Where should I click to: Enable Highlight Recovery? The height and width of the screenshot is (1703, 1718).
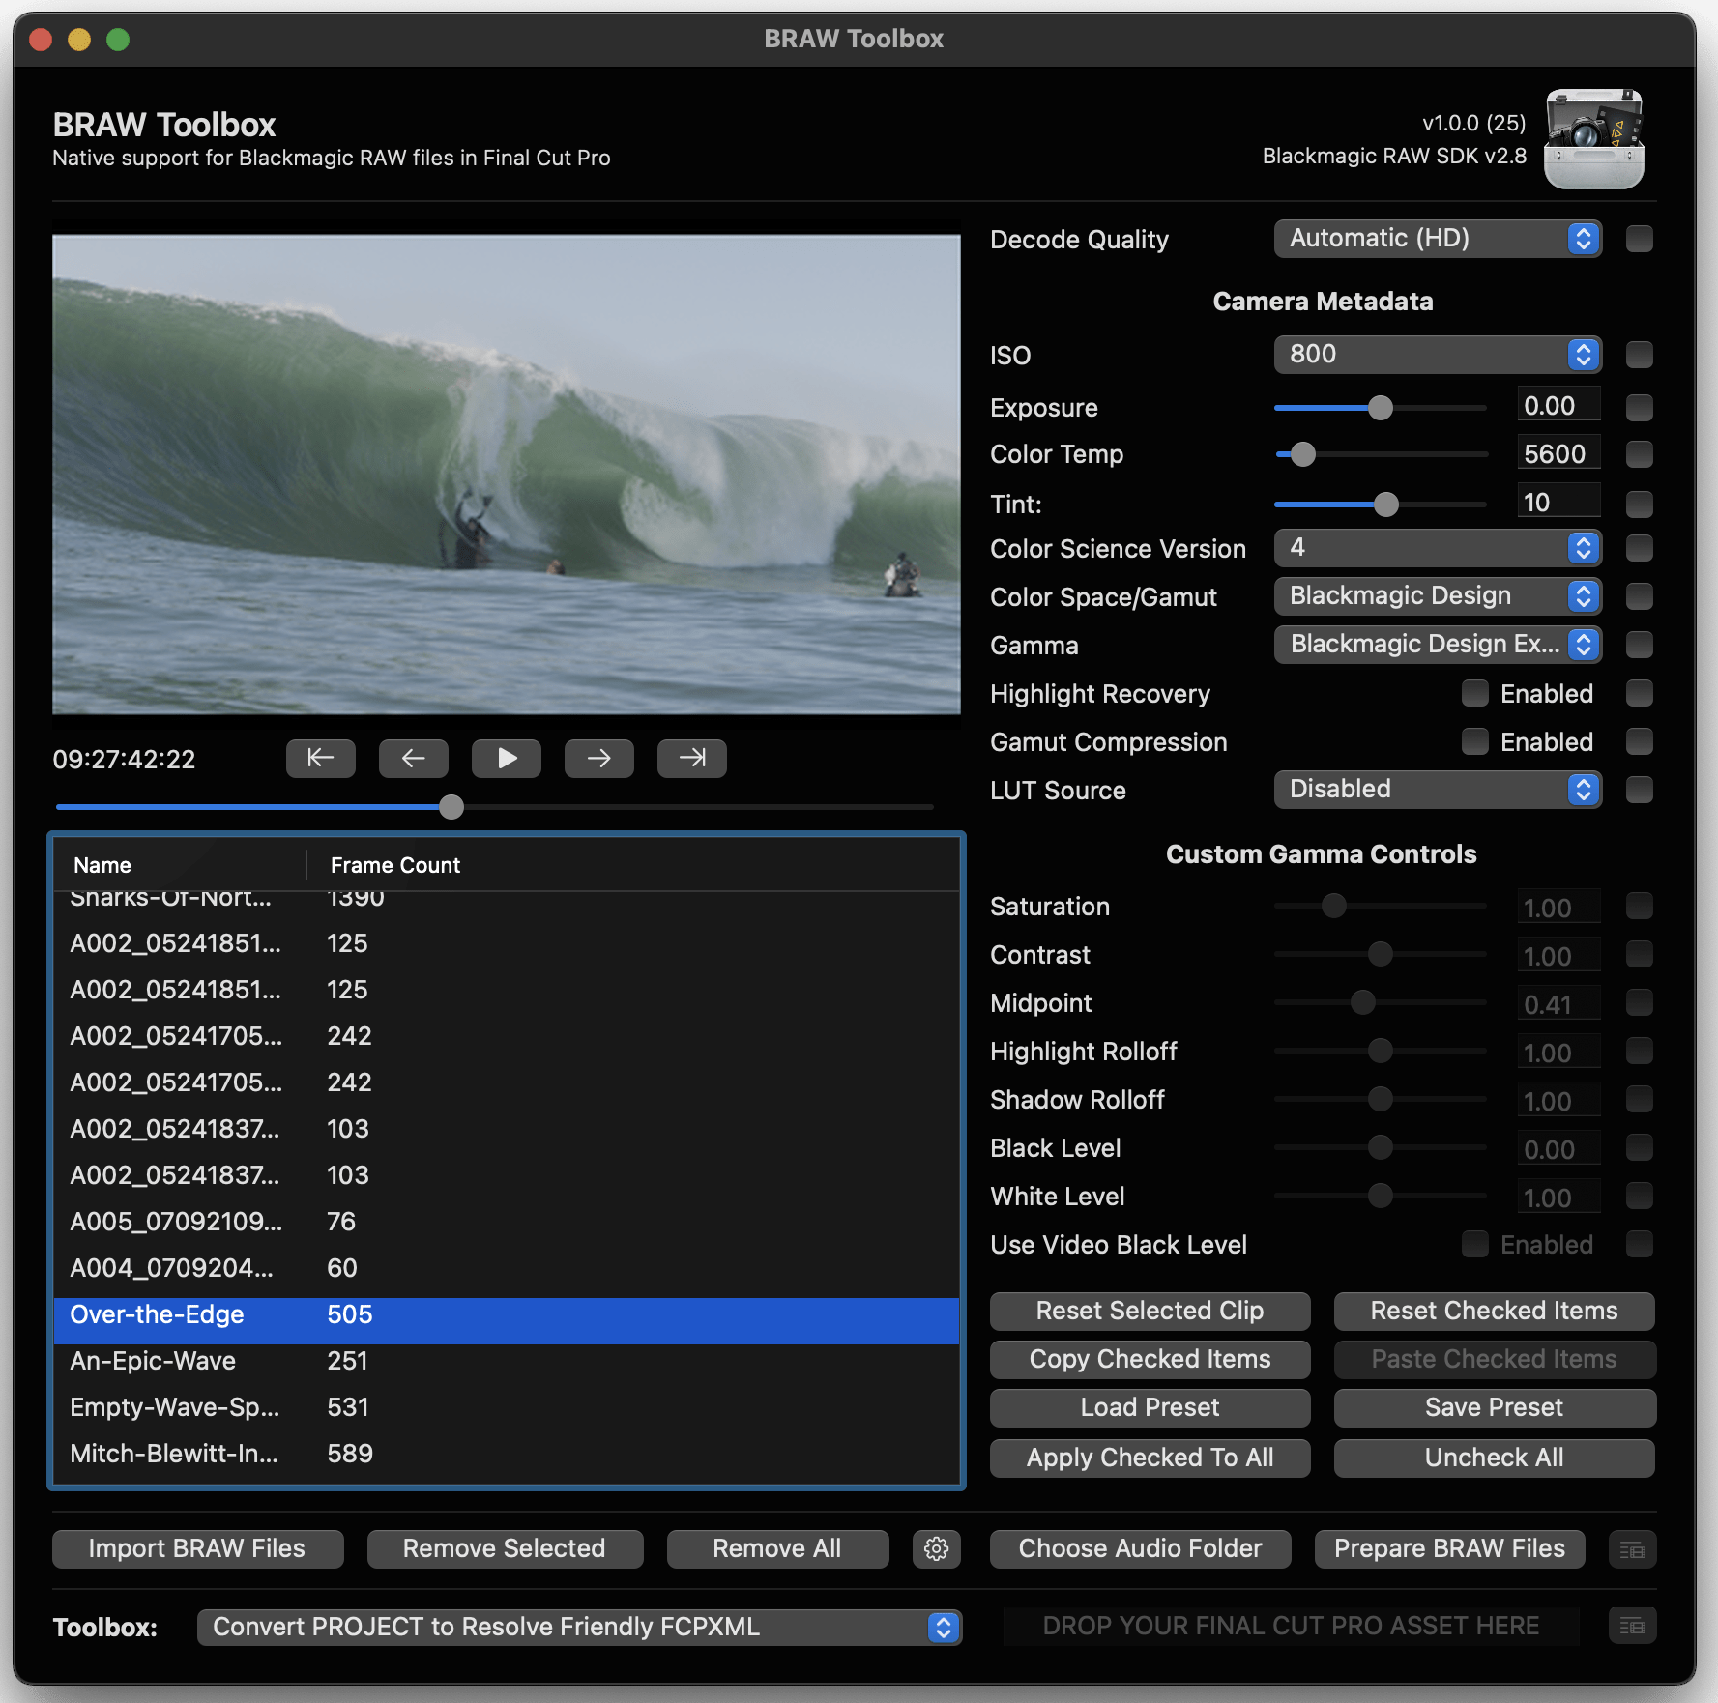[1474, 693]
